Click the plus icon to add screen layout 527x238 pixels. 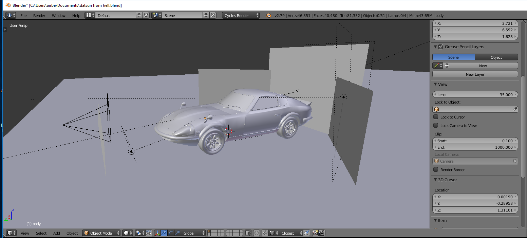click(x=139, y=15)
